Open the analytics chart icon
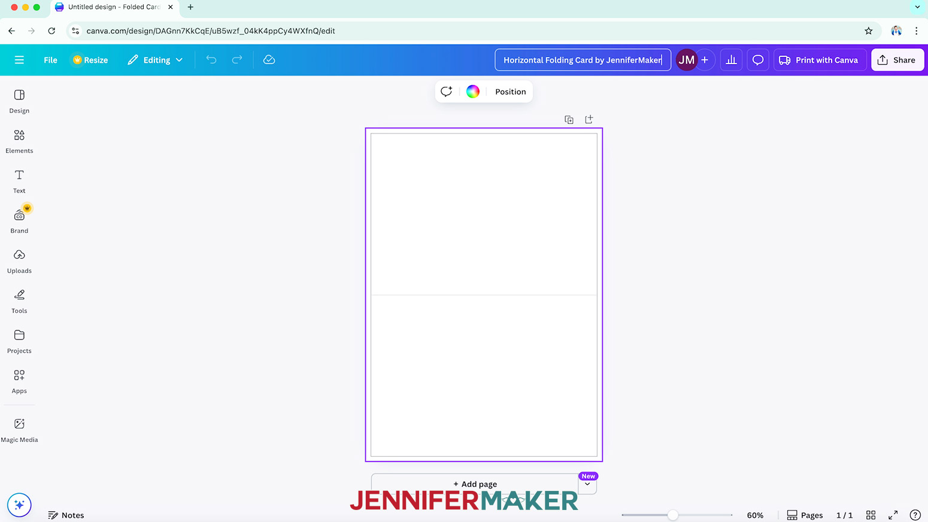This screenshot has width=928, height=522. point(731,60)
